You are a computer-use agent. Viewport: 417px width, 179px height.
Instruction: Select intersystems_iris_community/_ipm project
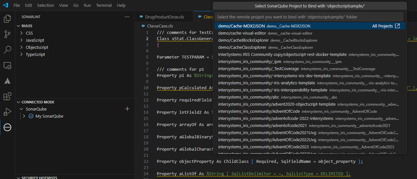tap(310, 61)
